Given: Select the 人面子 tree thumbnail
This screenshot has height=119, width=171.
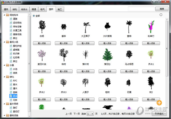Looking at the screenshot, I should pos(85,82).
